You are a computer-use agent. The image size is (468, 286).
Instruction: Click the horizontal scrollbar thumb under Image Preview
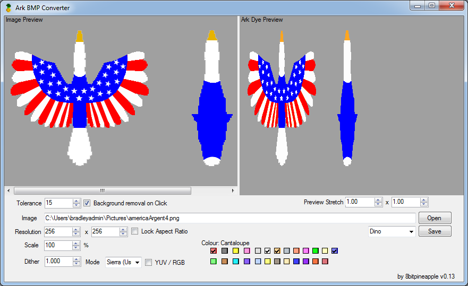click(x=103, y=190)
